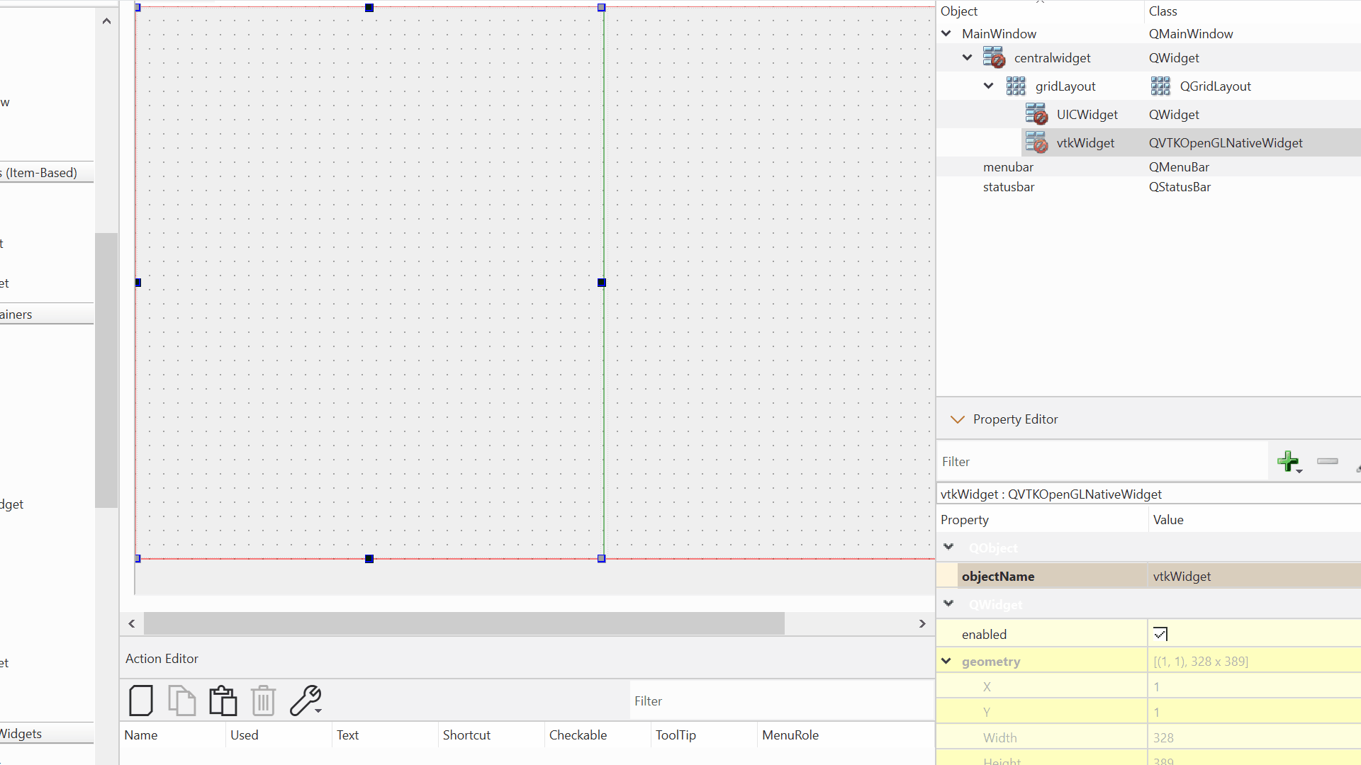1361x765 pixels.
Task: Toggle the enabled property checkbox
Action: tap(1160, 634)
